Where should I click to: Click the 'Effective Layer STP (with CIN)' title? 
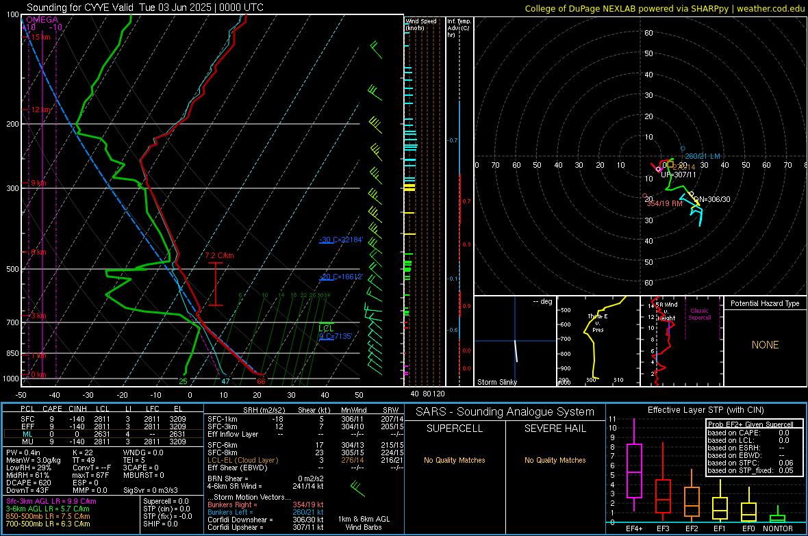coord(705,410)
